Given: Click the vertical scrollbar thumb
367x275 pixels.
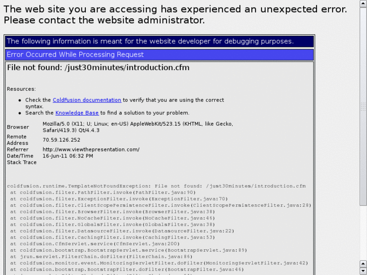Looking at the screenshot, I should 363,106.
